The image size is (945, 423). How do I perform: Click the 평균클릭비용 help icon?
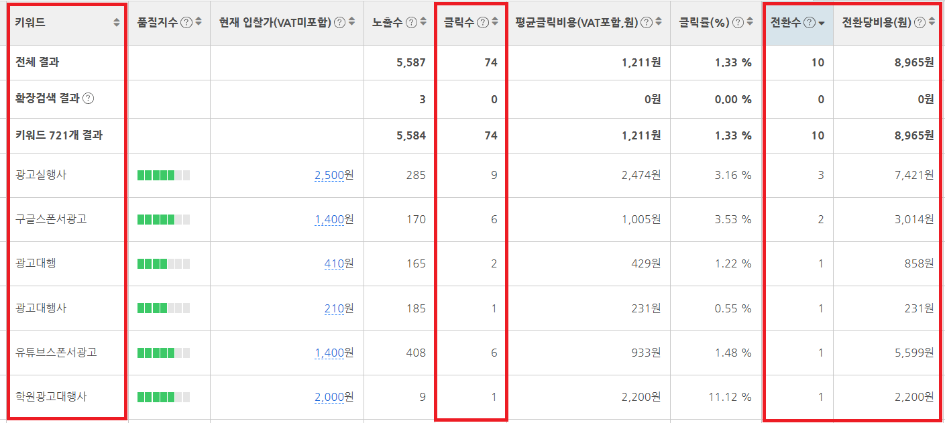coord(647,22)
